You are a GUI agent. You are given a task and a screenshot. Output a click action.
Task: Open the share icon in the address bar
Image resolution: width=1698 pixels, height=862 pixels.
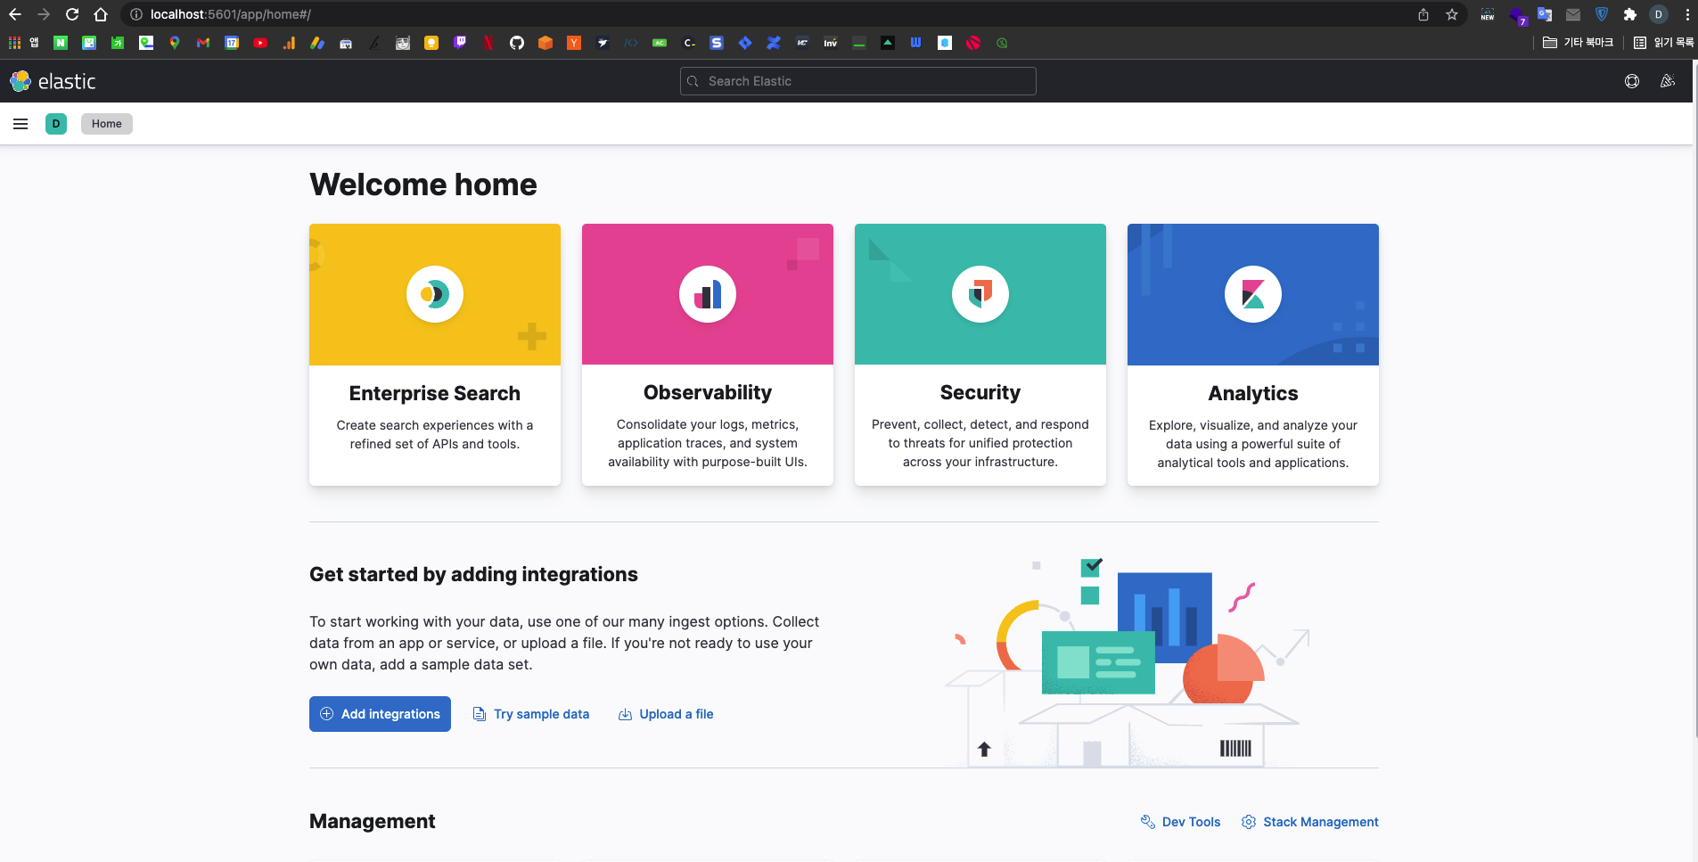coord(1423,14)
